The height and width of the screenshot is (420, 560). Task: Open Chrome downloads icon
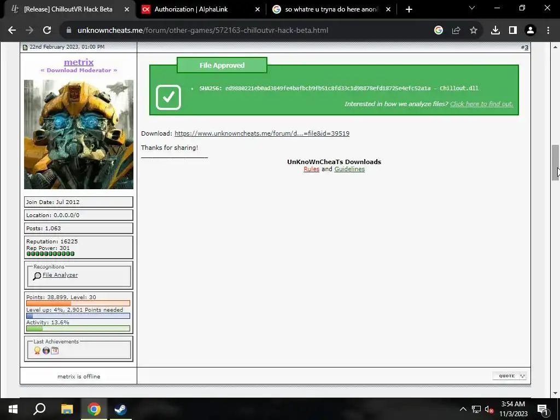[x=495, y=31]
